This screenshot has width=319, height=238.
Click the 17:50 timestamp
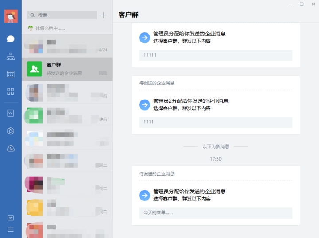216,159
